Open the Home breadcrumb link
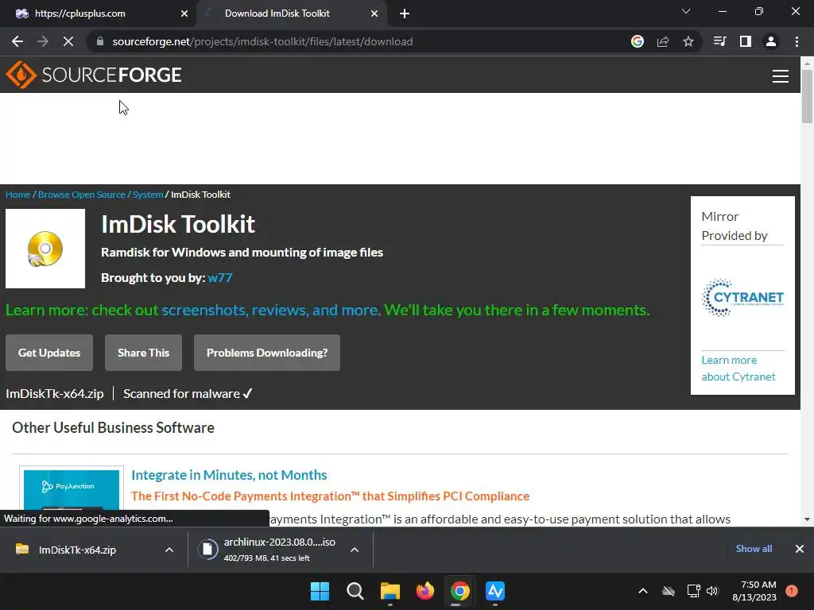The image size is (814, 610). point(18,195)
